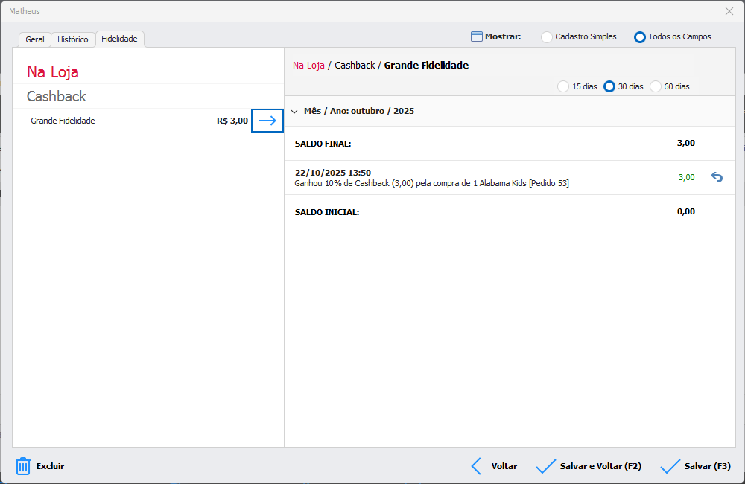Select the Cadastro Simples radio option
The image size is (745, 484).
pyautogui.click(x=547, y=36)
